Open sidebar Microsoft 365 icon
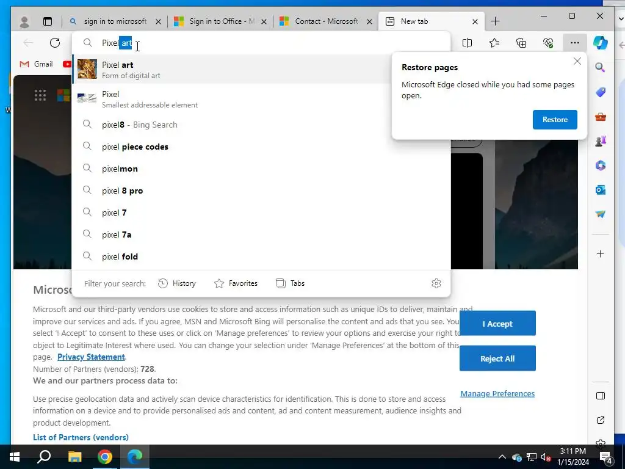The image size is (625, 469). click(x=601, y=165)
